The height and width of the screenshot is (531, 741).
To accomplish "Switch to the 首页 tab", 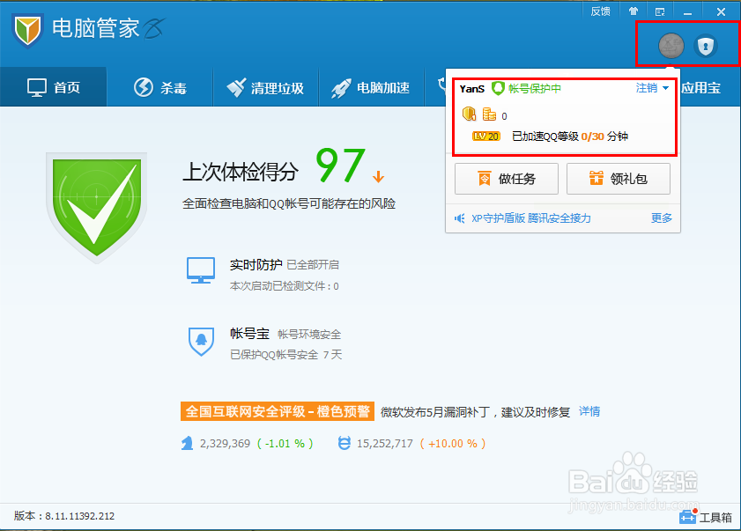I will point(54,87).
